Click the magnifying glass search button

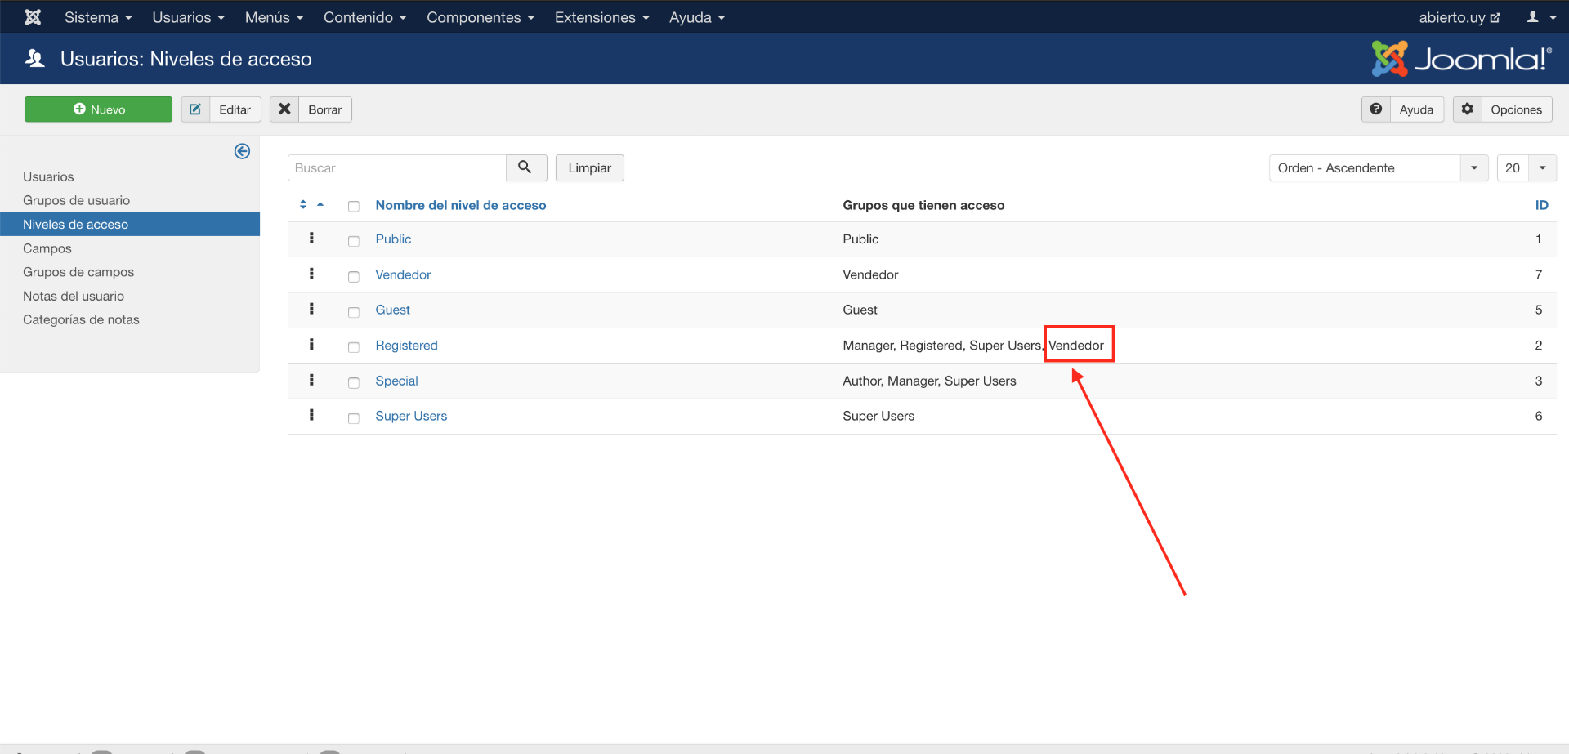pyautogui.click(x=525, y=167)
